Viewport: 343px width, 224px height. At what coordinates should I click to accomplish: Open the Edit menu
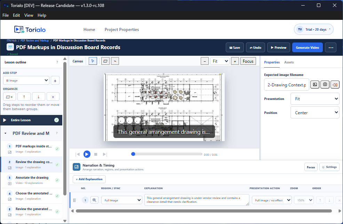16,15
